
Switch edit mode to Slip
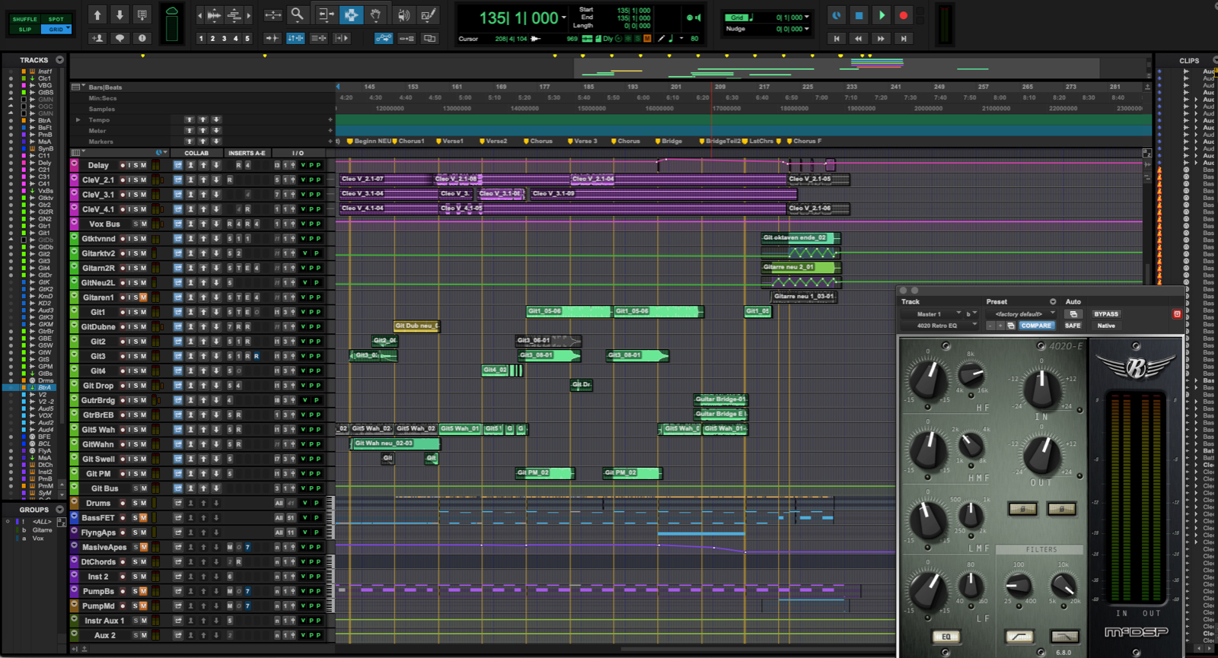point(24,30)
